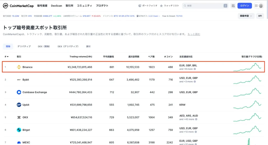Expand the 掲載申請 dropdown
The width and height of the screenshot is (268, 145).
coord(246,16)
